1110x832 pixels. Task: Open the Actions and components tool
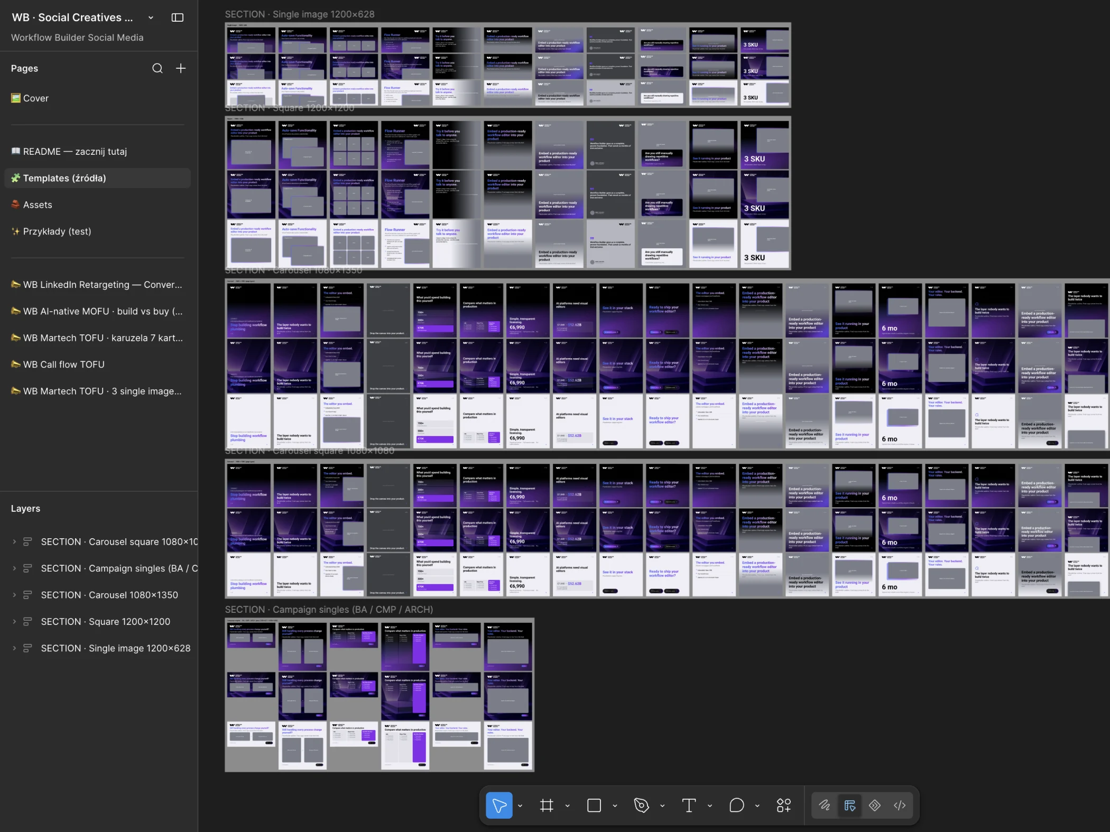[784, 805]
